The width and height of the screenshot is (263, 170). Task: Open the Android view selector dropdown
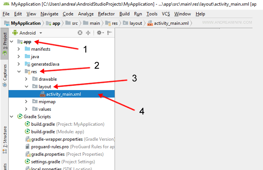pyautogui.click(x=41, y=33)
